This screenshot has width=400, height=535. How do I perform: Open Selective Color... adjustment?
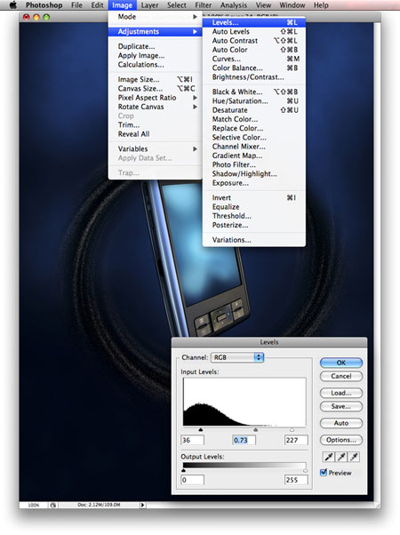point(254,138)
